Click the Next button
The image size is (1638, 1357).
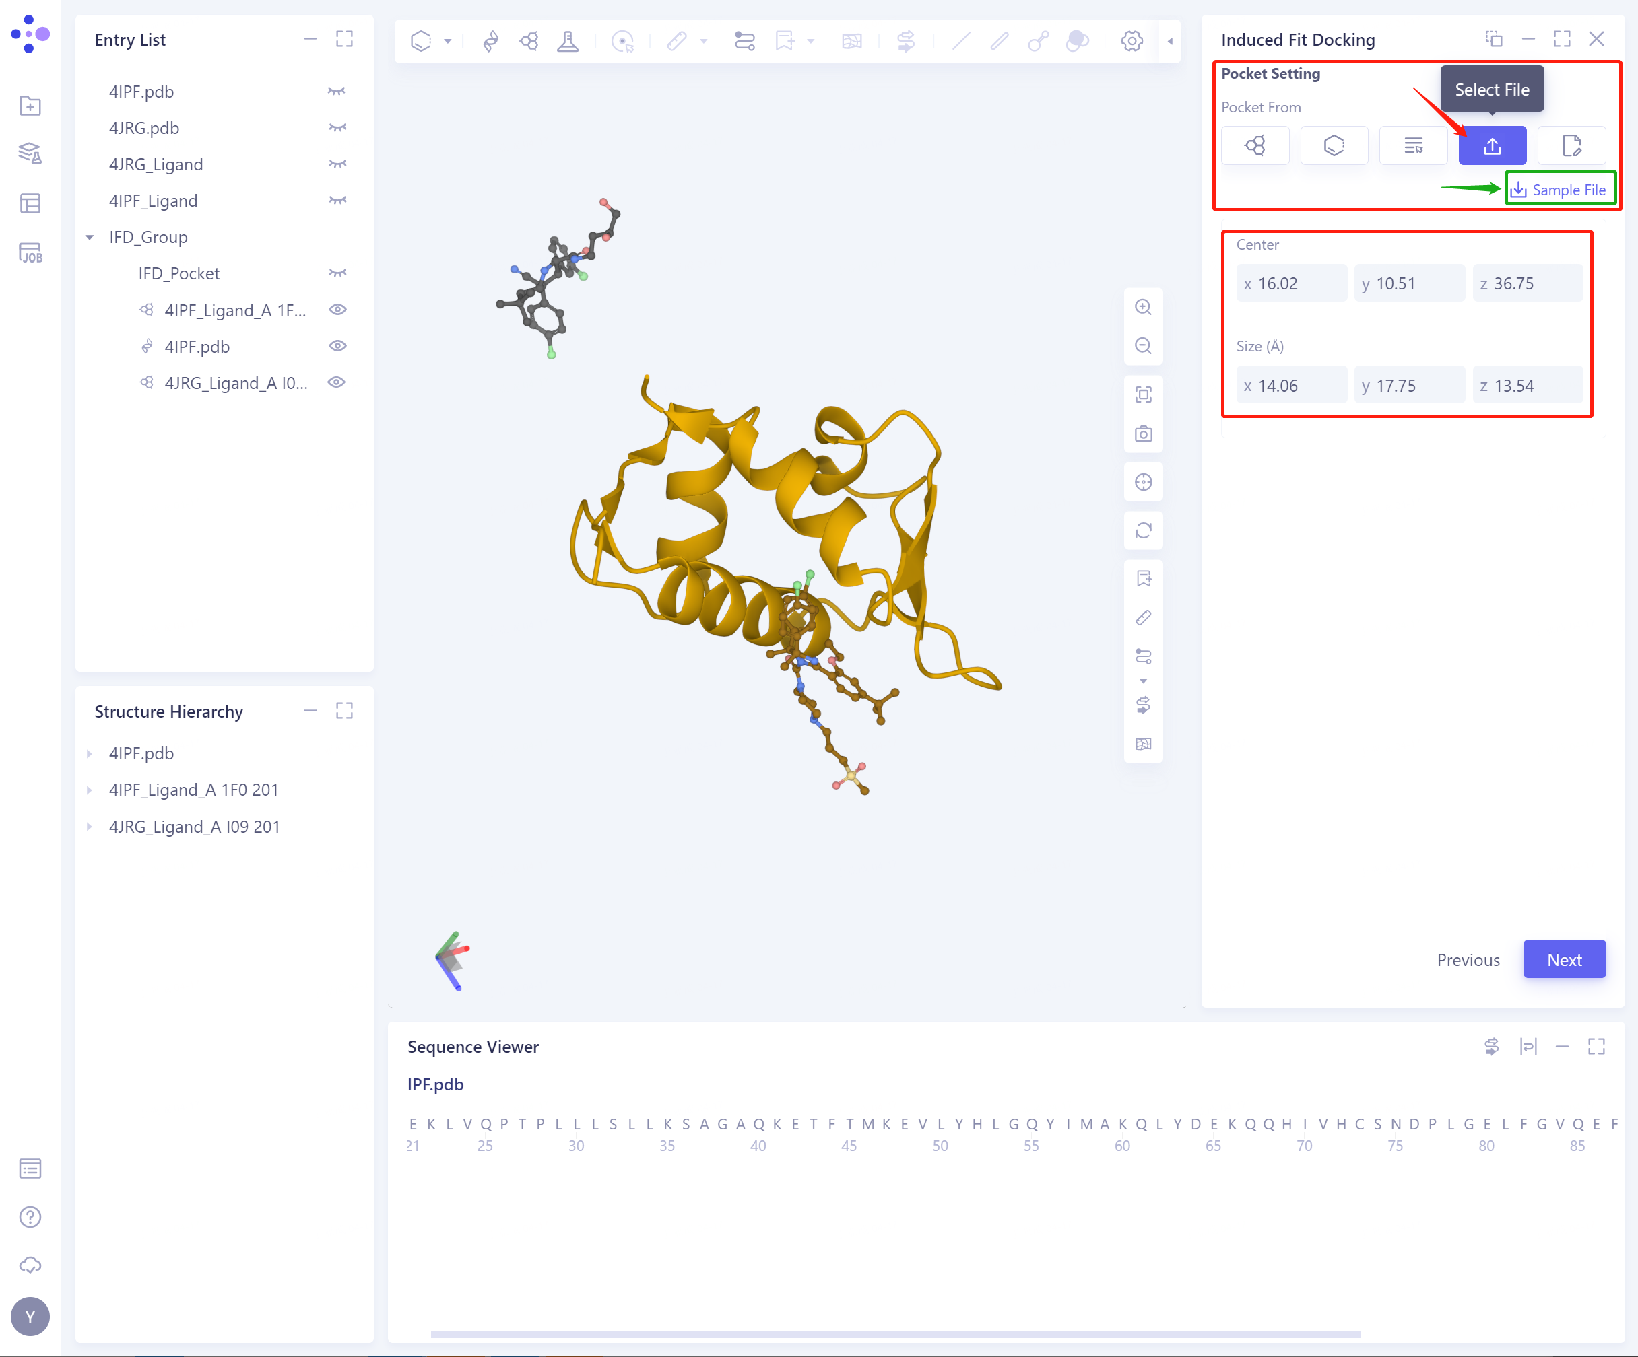click(x=1564, y=959)
